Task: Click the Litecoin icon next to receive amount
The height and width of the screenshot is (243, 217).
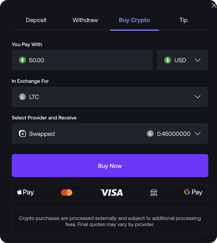Action: pyautogui.click(x=150, y=134)
